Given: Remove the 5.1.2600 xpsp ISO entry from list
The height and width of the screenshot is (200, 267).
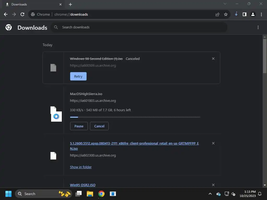Looking at the screenshot, I should (x=213, y=143).
